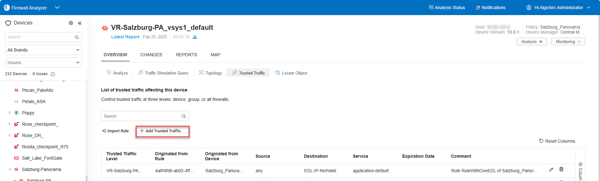Toggle the Monitoring status button
This screenshot has height=181, width=600.
(568, 41)
